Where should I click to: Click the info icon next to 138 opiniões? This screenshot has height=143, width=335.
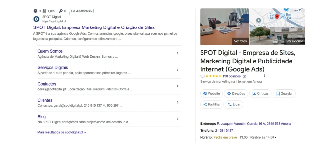[245, 76]
